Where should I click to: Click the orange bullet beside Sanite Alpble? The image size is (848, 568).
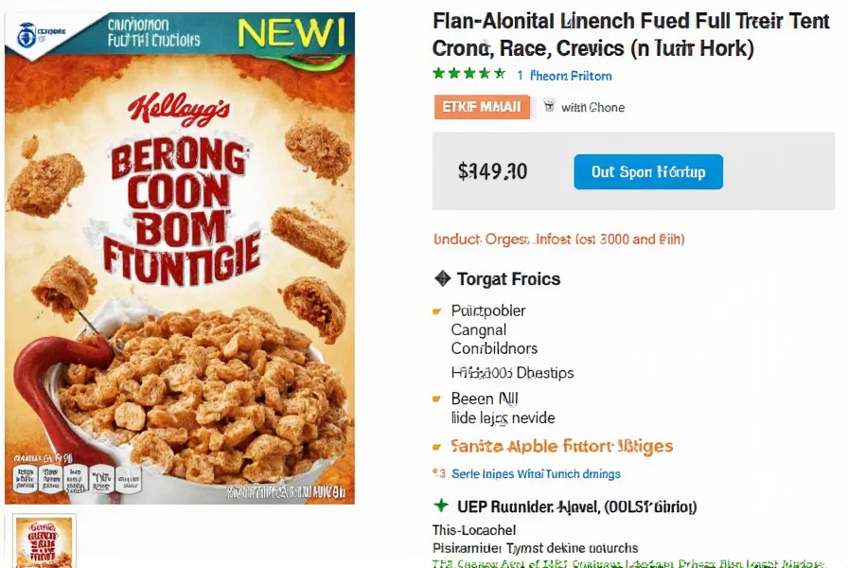coord(436,447)
